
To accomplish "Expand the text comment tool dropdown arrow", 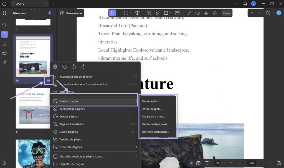I will coord(142,13).
